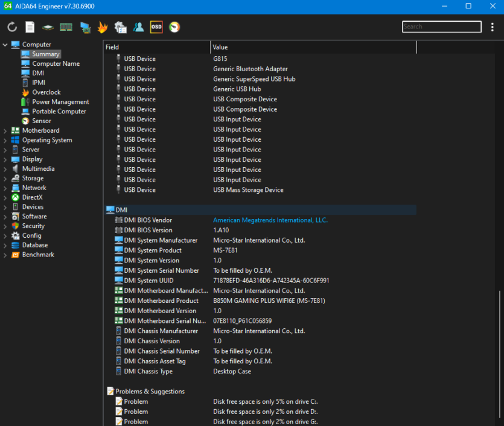Open the American Megatrends International link

click(x=270, y=220)
